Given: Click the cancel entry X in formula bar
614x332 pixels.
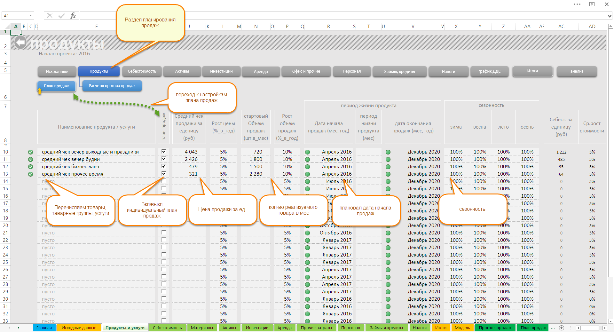Looking at the screenshot, I should 50,16.
